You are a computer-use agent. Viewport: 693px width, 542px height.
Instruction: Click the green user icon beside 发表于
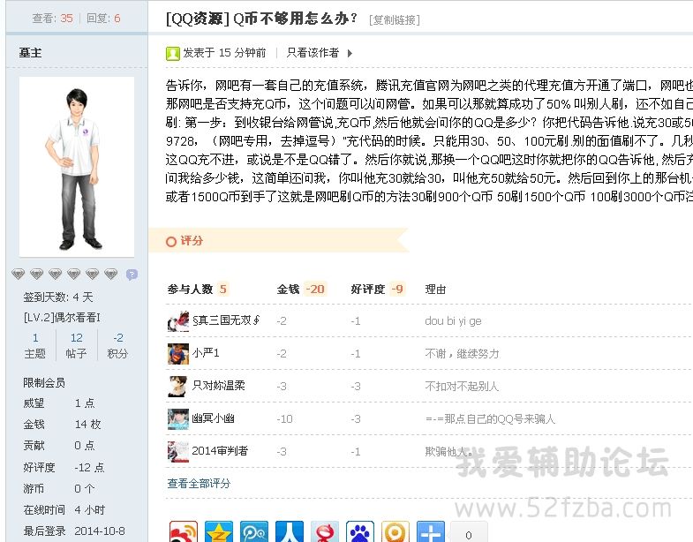pyautogui.click(x=172, y=54)
